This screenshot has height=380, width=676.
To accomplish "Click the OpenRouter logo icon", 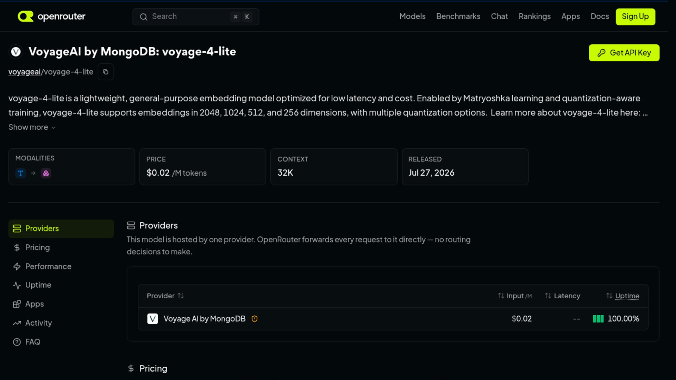I will coord(25,17).
